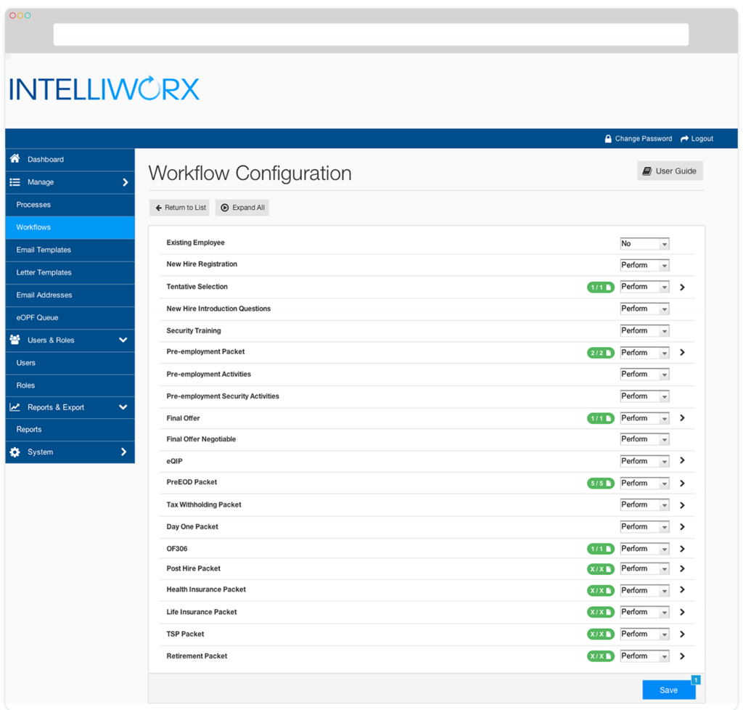Click the Post Hire Packet X/X badge
The height and width of the screenshot is (710, 743).
(x=600, y=568)
